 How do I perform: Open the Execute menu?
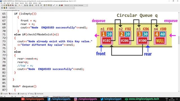point(22,3)
